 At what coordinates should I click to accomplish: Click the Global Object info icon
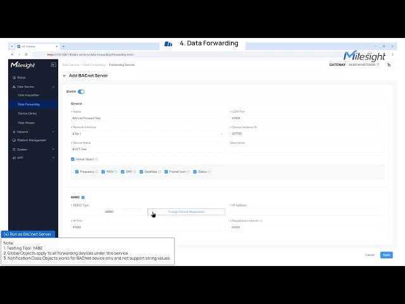(96, 159)
